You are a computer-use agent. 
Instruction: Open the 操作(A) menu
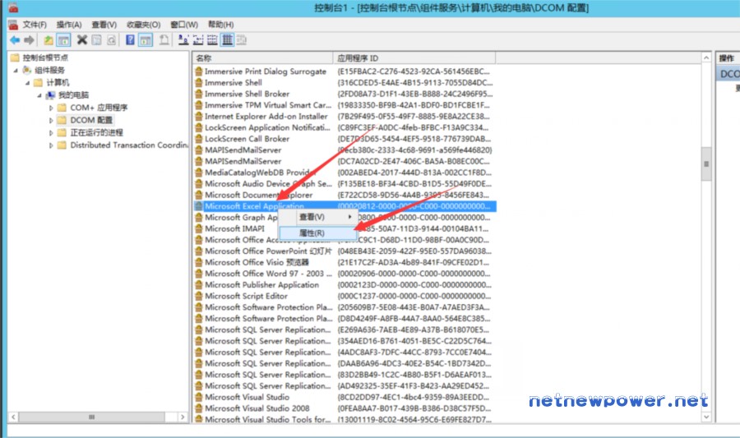(x=69, y=25)
